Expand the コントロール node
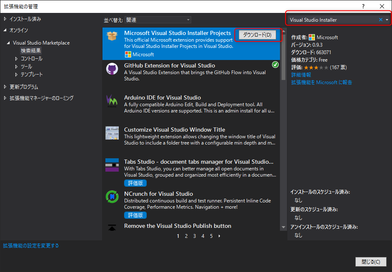Viewport: 392px width, 272px height. [x=17, y=59]
